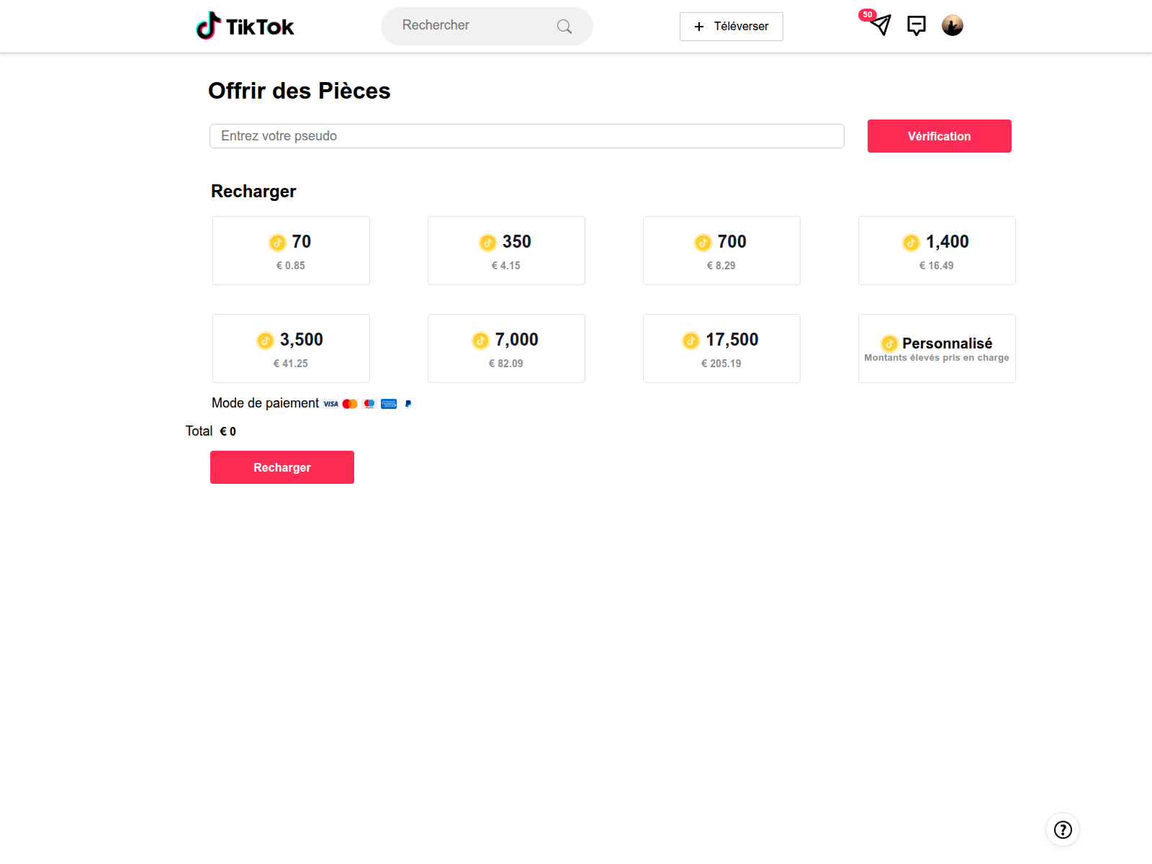Select the Mastercard payment icon
Screen dimensions: 1152x864
coord(349,403)
